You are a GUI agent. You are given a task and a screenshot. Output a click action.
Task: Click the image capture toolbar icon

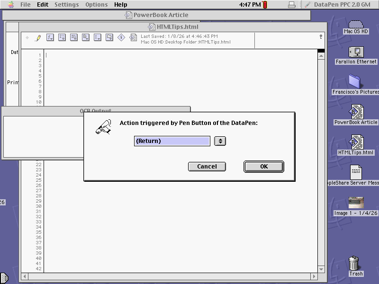[x=109, y=37]
